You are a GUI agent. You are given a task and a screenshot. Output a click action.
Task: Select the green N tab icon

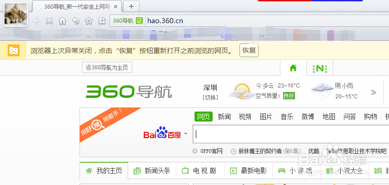click(320, 68)
